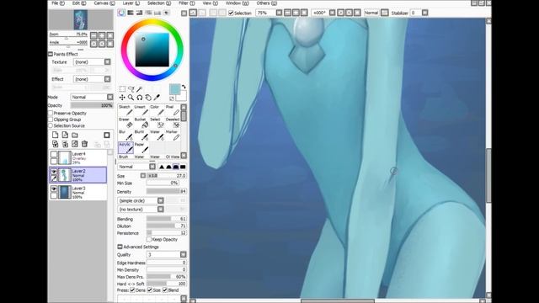Toggle pressure Blend checkbox
This screenshot has height=303, width=539.
coord(165,290)
